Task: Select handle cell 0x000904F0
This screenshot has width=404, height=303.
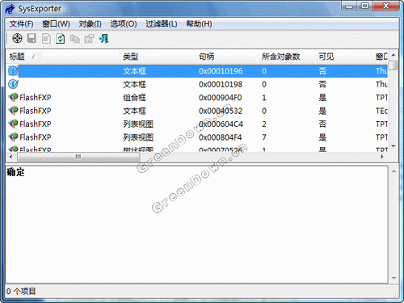Action: [221, 97]
